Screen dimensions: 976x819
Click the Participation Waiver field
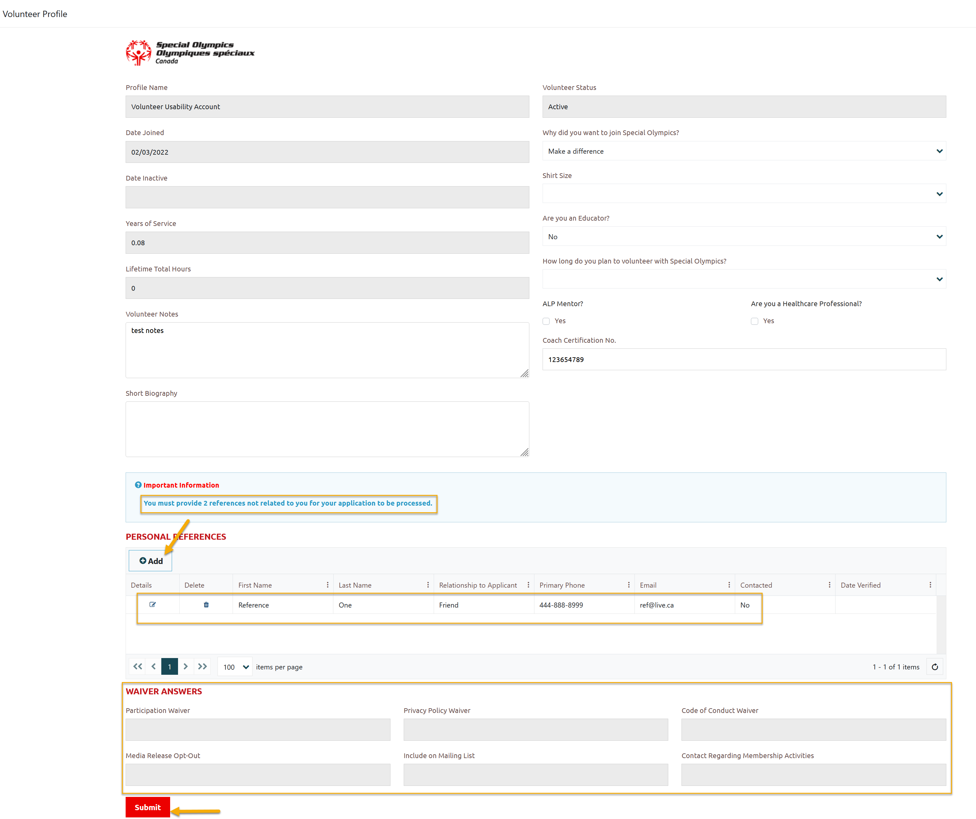258,730
